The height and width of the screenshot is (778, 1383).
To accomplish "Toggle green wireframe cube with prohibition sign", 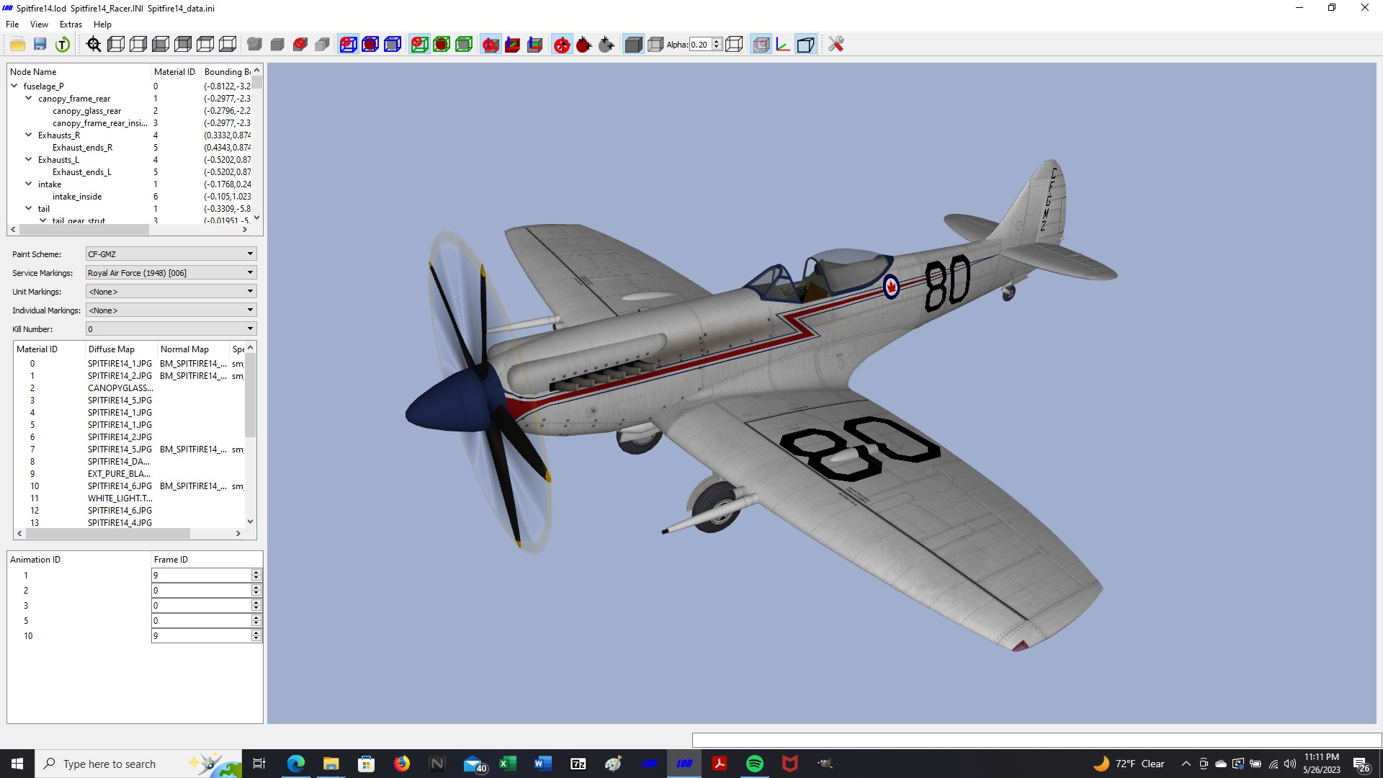I will tap(419, 45).
